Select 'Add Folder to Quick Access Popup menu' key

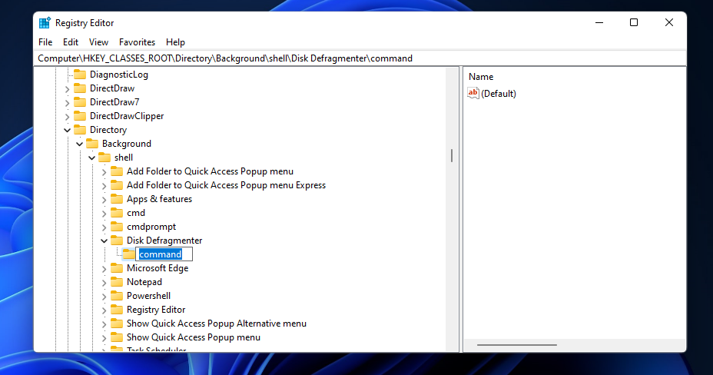210,171
